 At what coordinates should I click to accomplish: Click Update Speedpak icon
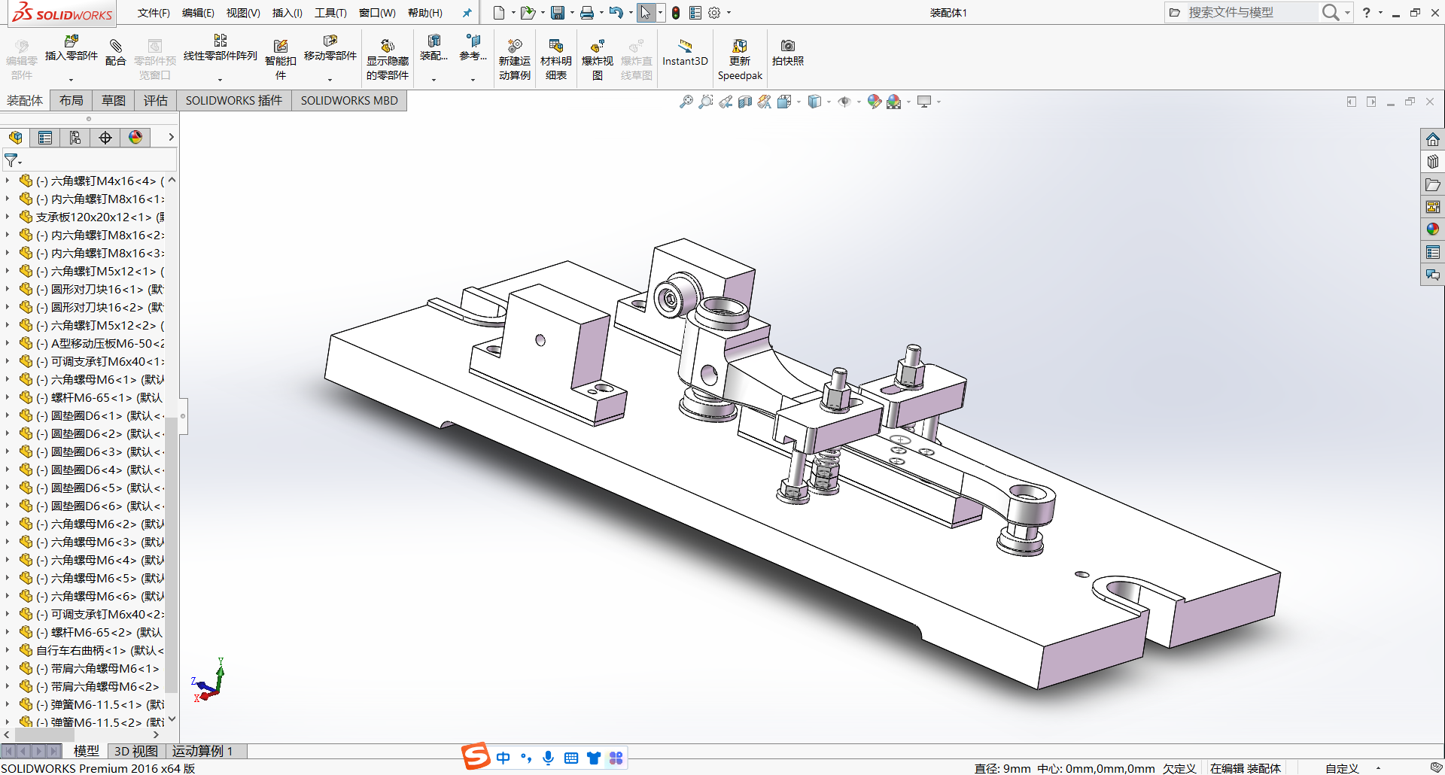tap(740, 46)
